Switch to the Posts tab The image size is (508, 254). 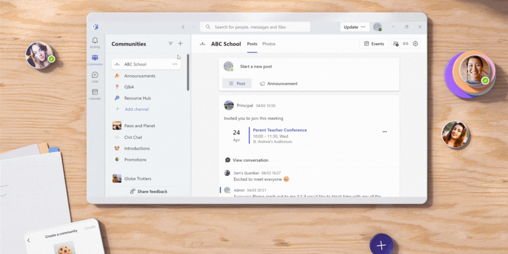[252, 44]
